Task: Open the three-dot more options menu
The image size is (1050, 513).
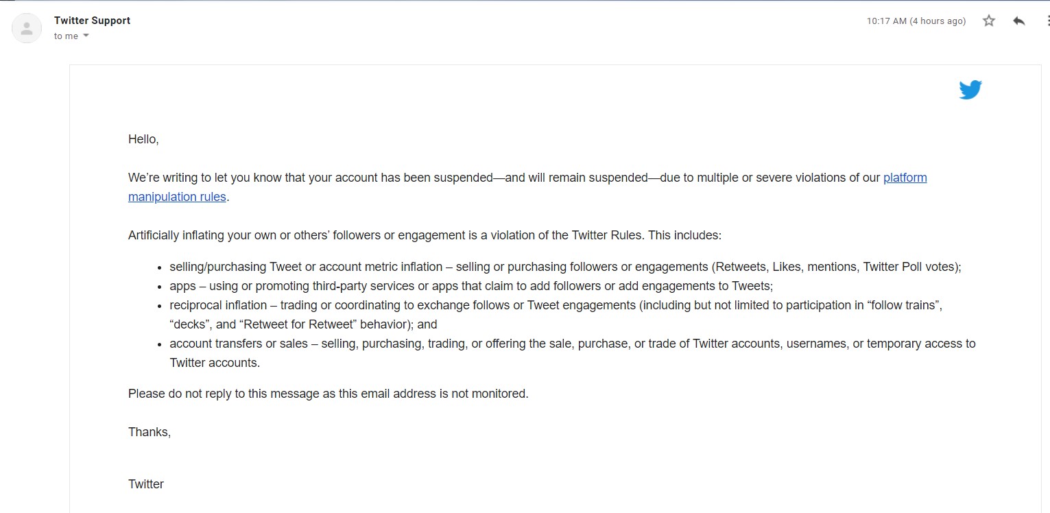Action: [x=1047, y=21]
